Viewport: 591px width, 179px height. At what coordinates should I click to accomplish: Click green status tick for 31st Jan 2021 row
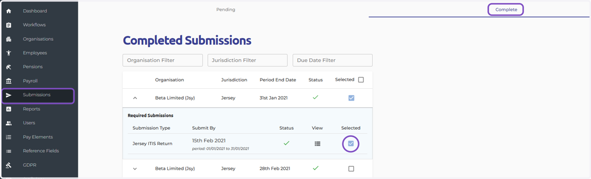coord(315,98)
